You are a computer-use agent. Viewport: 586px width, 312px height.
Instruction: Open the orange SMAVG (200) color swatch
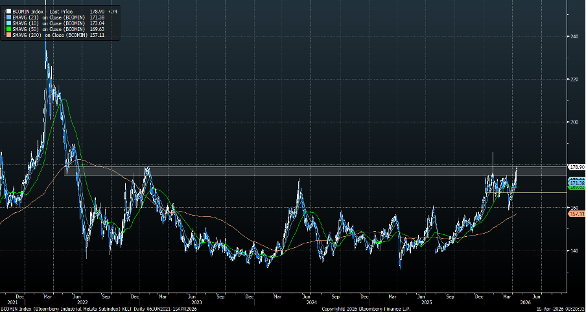tap(8, 35)
